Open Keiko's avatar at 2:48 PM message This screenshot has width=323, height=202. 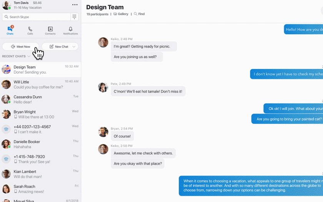(x=103, y=42)
